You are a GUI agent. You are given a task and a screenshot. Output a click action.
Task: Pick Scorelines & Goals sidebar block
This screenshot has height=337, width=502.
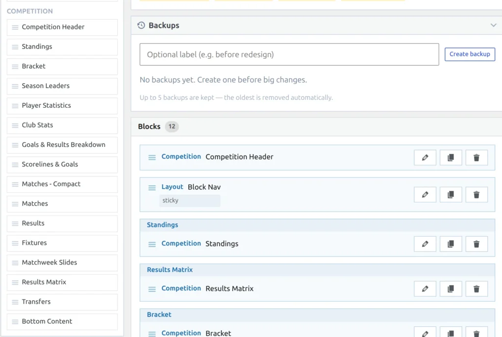tap(62, 165)
